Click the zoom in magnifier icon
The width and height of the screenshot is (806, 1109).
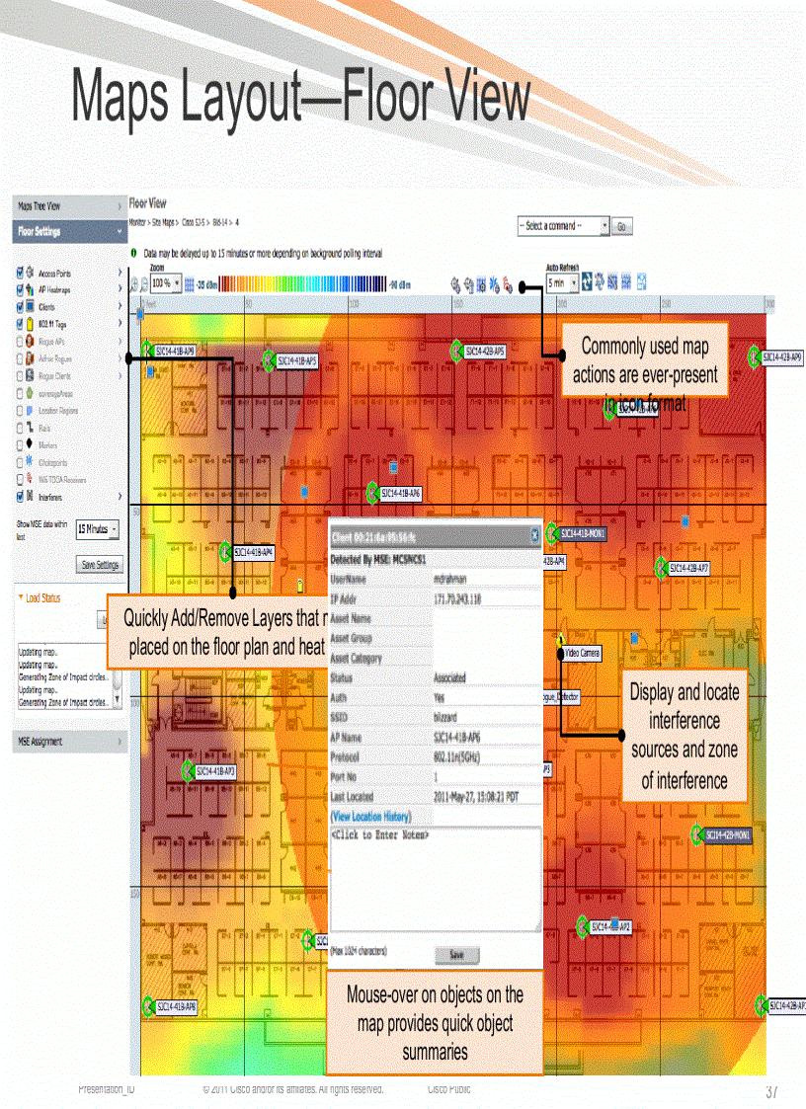point(134,283)
